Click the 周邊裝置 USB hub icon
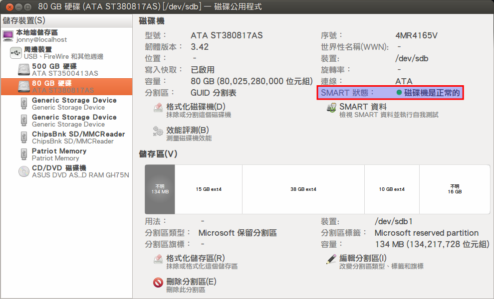 tap(15, 52)
